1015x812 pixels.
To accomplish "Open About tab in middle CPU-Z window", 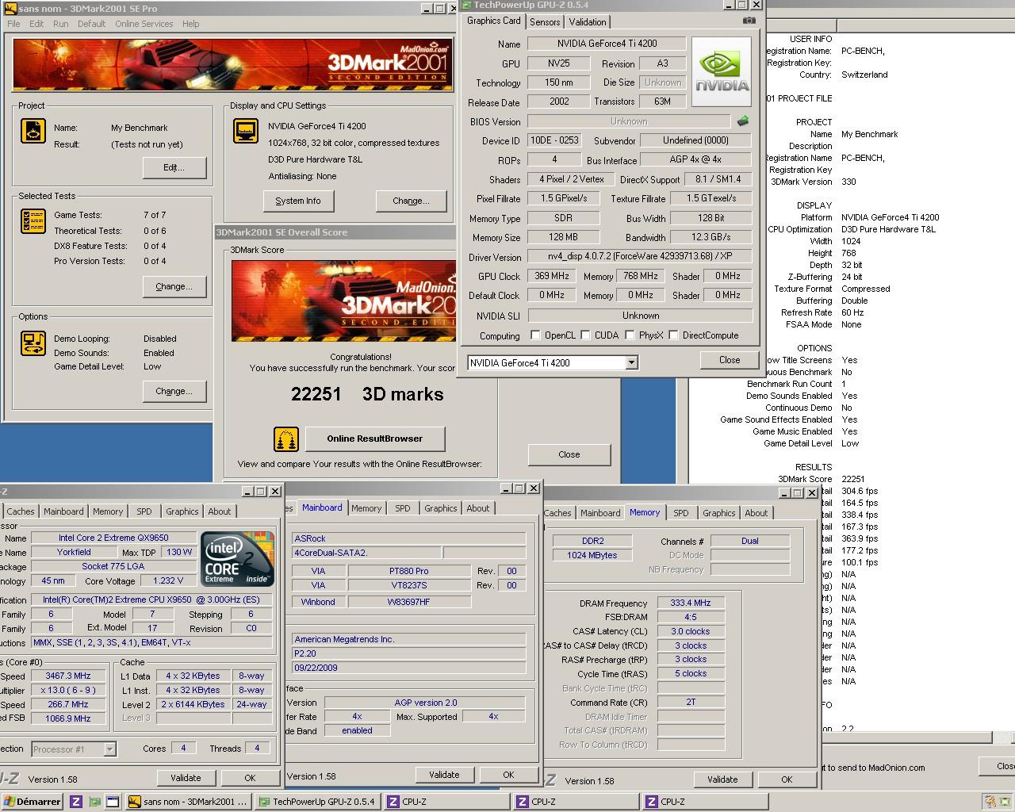I will (x=478, y=508).
